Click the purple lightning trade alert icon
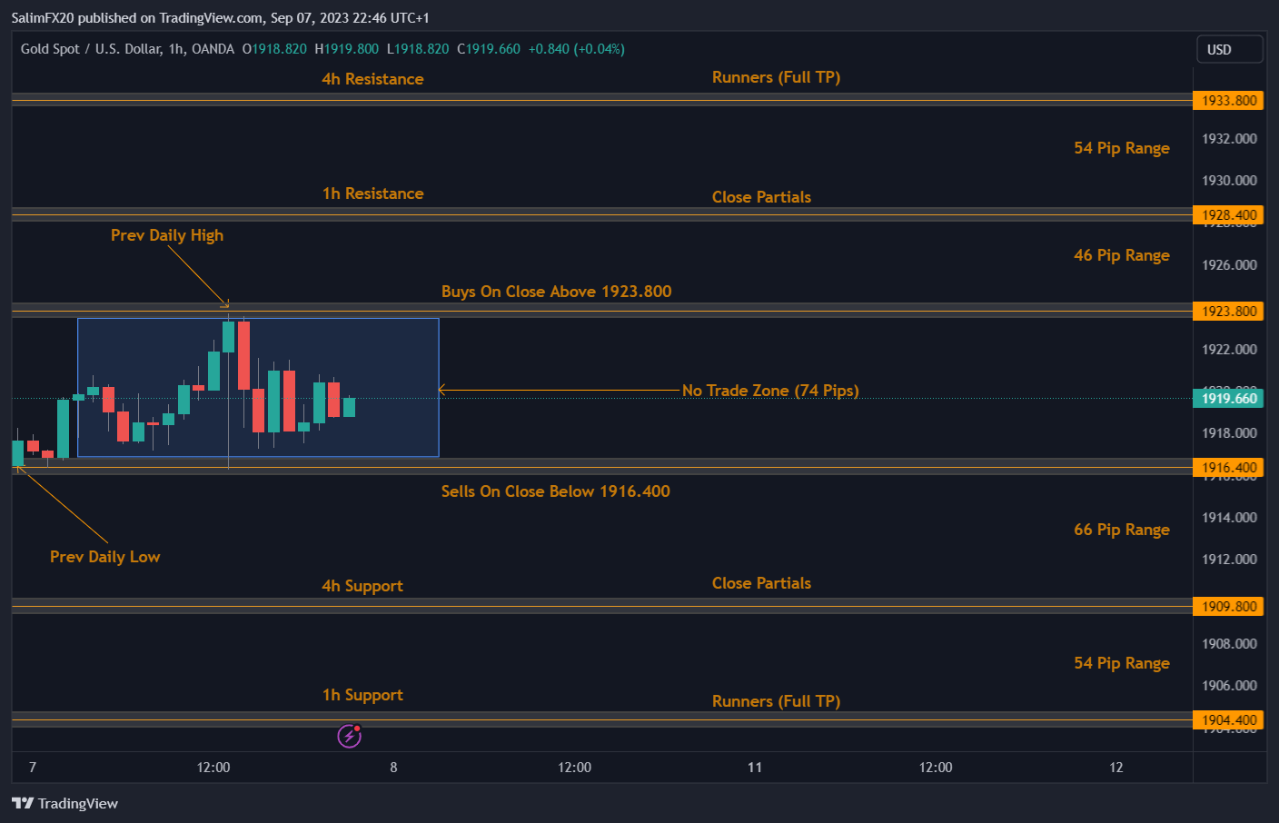Viewport: 1279px width, 823px height. point(350,736)
